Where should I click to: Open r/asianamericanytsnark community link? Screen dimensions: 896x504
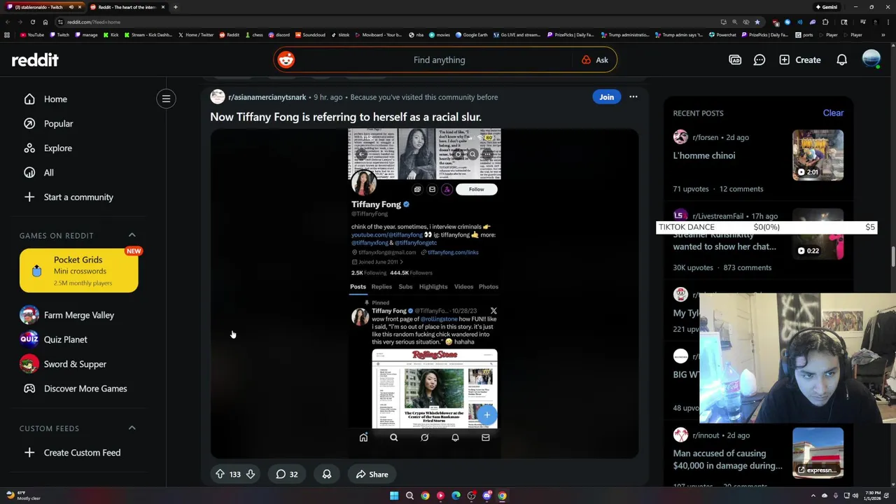tap(267, 97)
